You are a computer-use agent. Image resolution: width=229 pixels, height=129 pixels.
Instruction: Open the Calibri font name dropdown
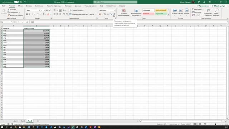pyautogui.click(x=39, y=10)
